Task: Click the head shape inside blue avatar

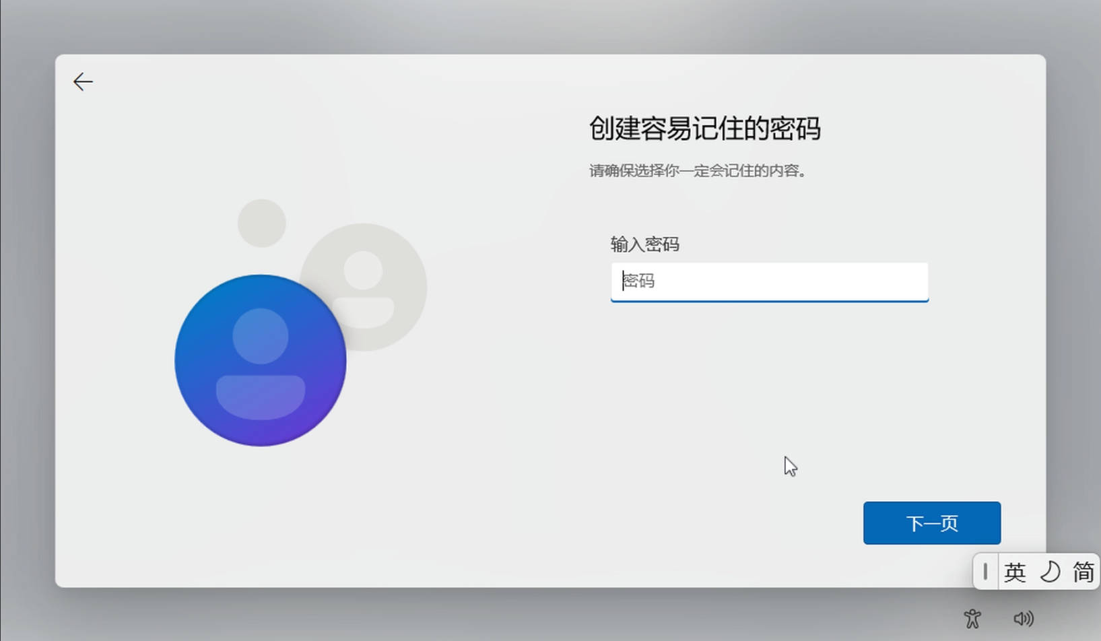Action: [261, 336]
